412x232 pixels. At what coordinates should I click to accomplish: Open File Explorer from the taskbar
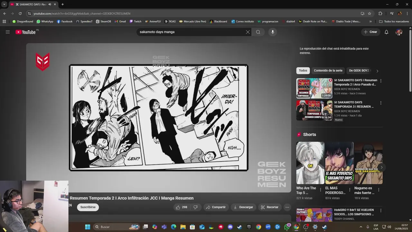point(183,227)
